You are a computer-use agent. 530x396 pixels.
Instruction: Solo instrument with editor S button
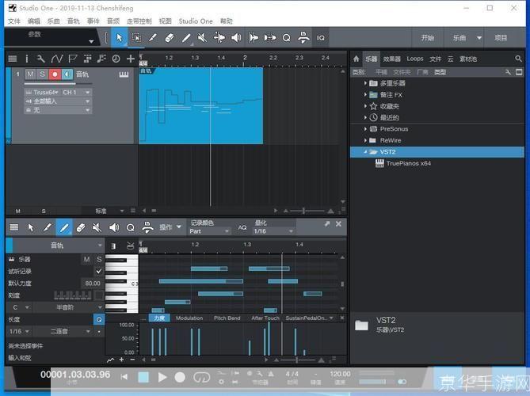(99, 259)
